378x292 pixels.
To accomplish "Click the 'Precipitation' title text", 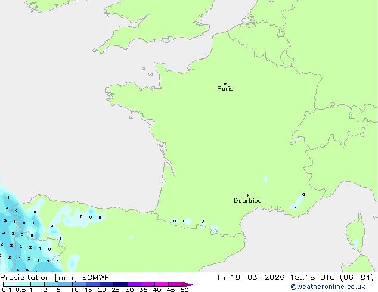I will (25, 278).
